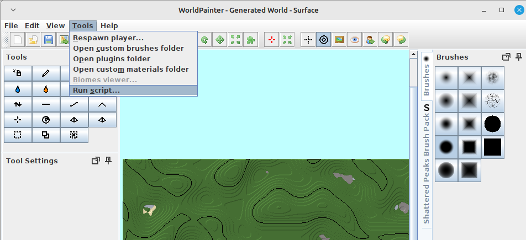Click the Save world floppy disk icon
The height and width of the screenshot is (240, 526).
(x=49, y=40)
